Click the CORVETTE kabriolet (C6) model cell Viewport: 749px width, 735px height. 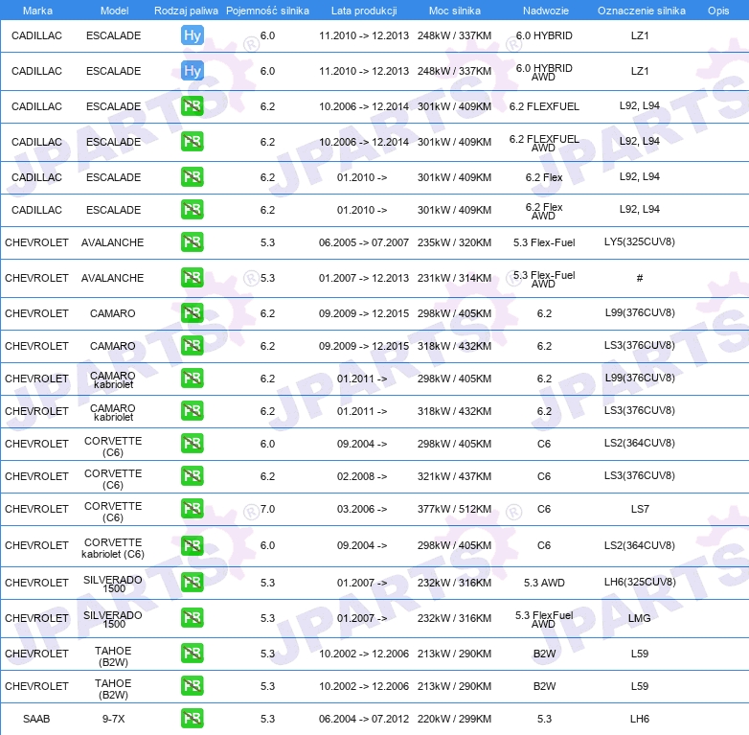pyautogui.click(x=113, y=548)
